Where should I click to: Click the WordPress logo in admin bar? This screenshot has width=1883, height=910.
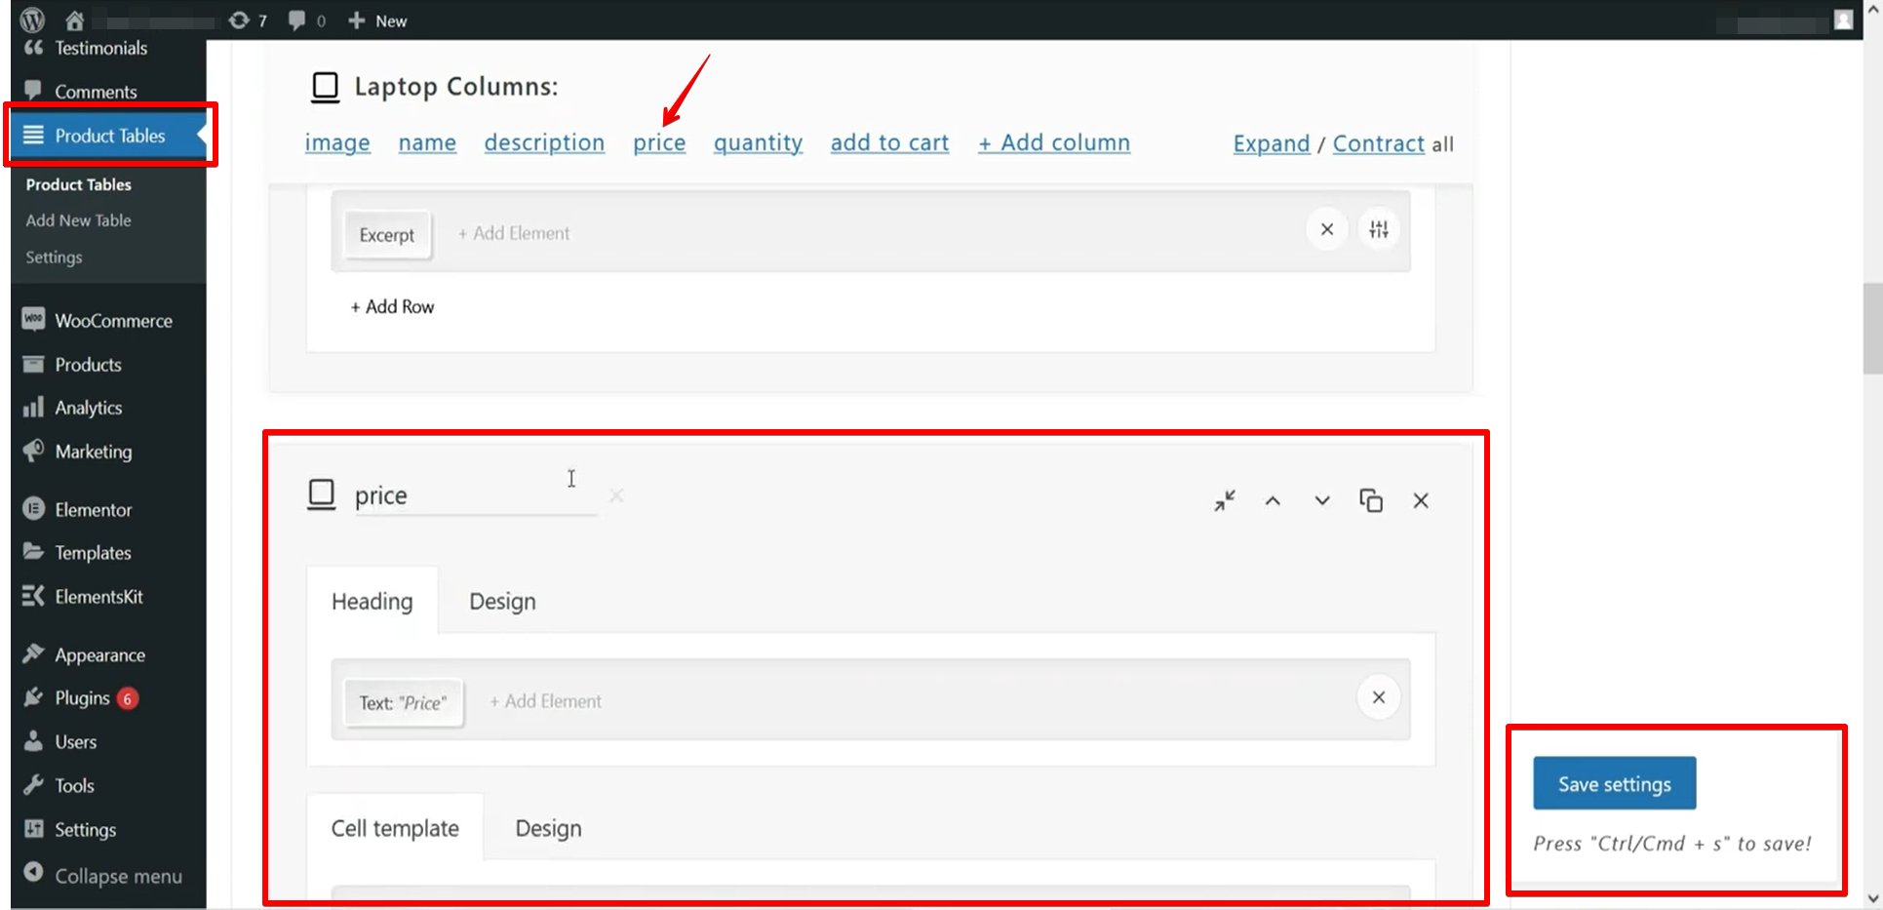pos(31,20)
